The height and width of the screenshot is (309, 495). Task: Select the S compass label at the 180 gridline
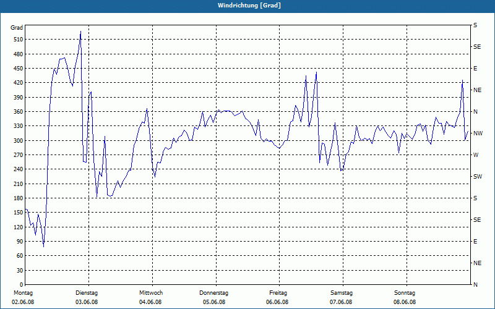pyautogui.click(x=475, y=198)
